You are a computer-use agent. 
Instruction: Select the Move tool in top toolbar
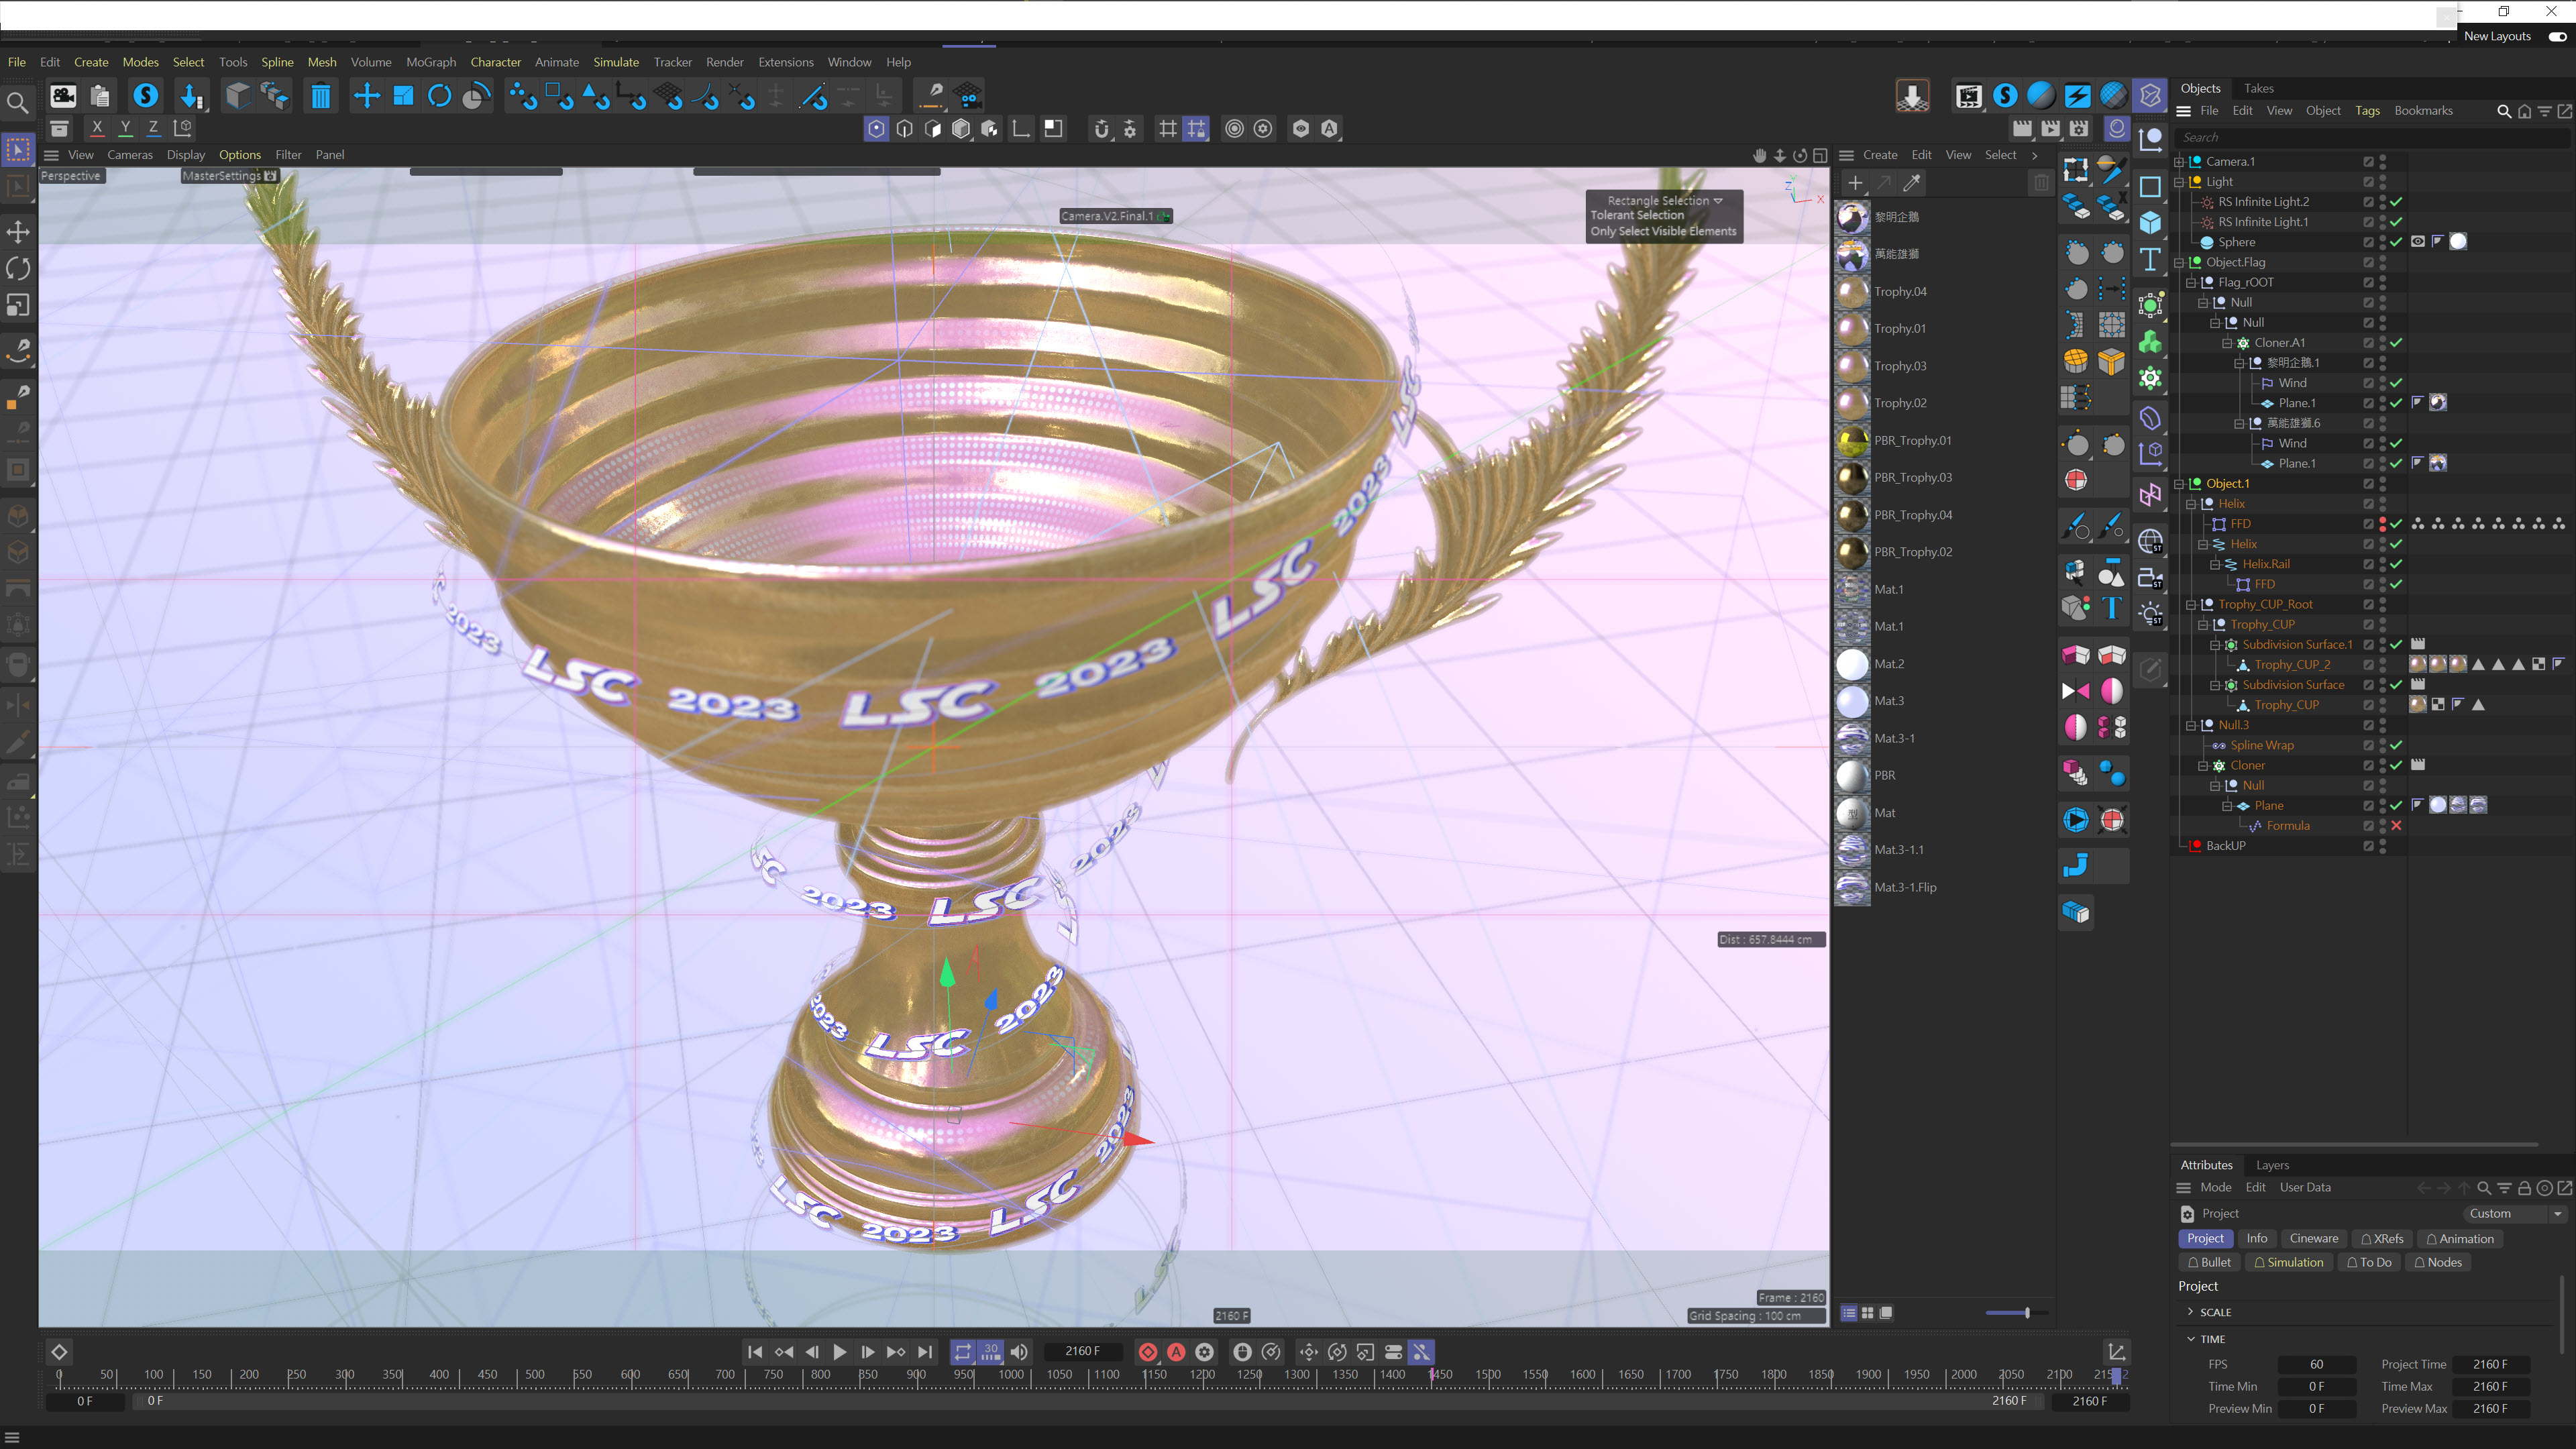[x=366, y=96]
